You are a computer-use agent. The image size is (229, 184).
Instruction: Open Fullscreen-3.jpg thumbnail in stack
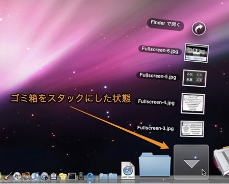coord(192,129)
